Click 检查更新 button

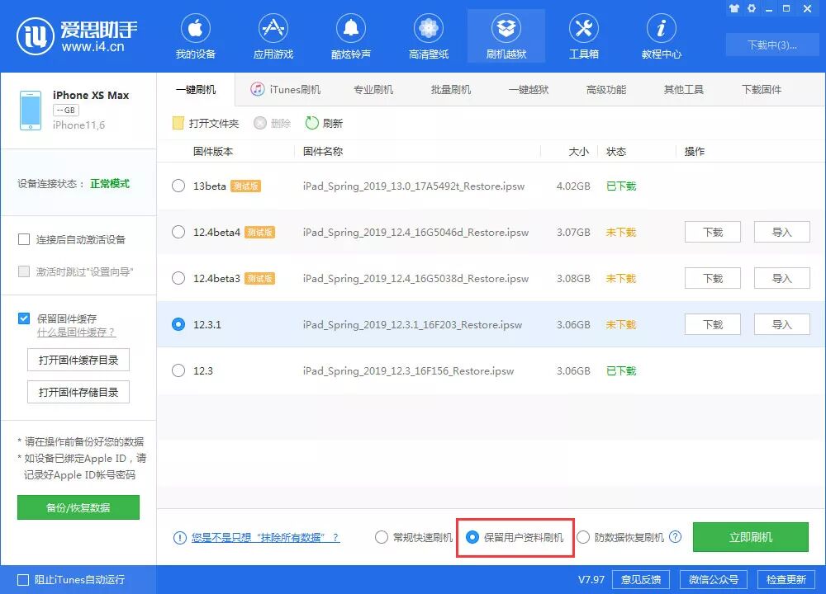[x=786, y=580]
